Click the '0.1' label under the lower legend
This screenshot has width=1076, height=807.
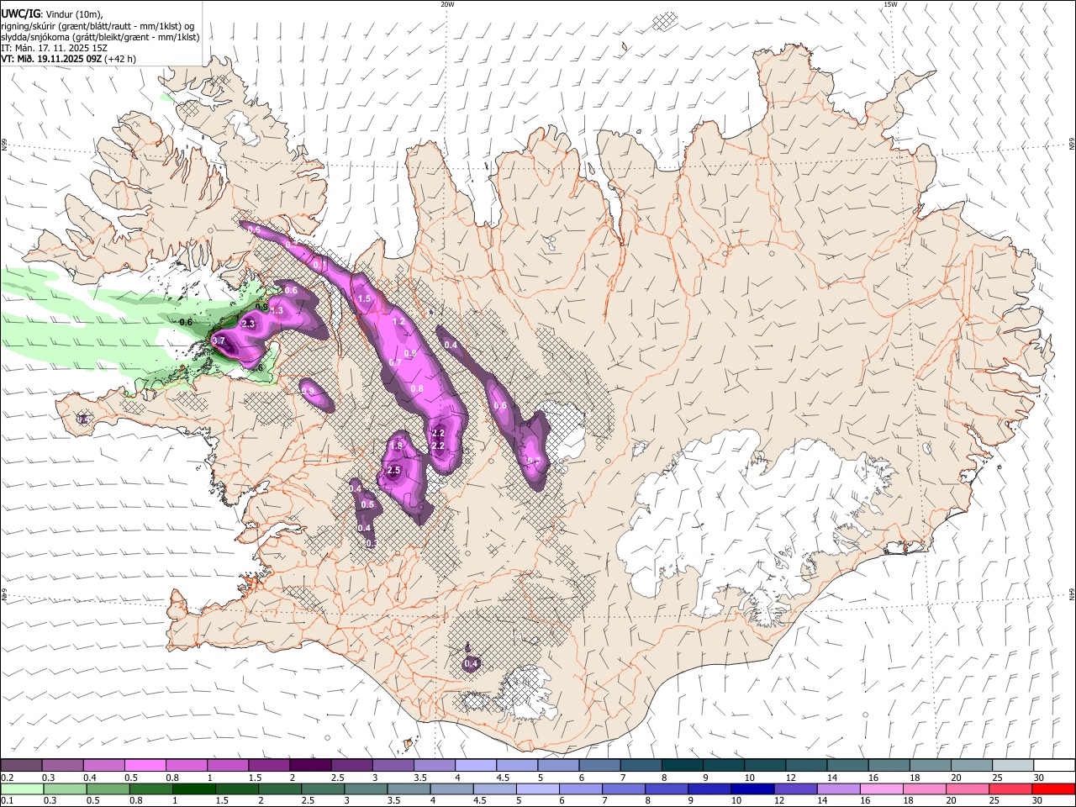tap(7, 800)
